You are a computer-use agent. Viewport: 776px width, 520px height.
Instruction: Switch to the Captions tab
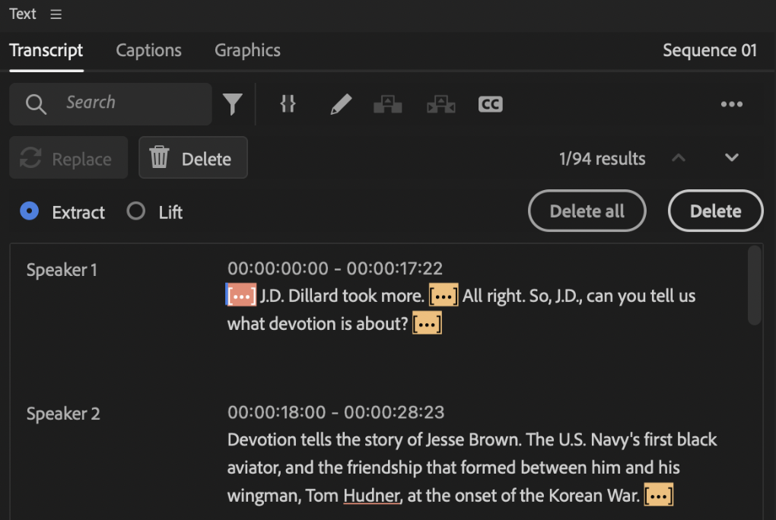tap(148, 50)
